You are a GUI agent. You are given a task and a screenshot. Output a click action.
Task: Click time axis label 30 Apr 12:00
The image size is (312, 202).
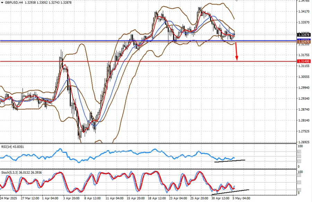(220, 198)
